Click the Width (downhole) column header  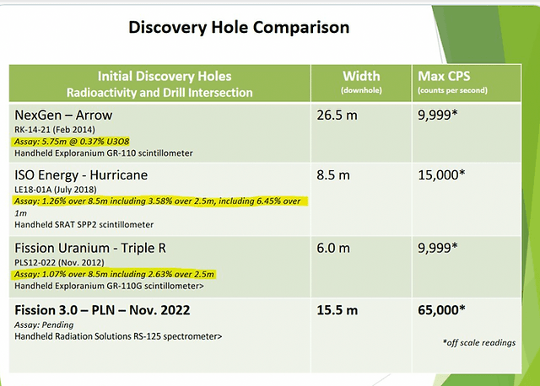361,83
